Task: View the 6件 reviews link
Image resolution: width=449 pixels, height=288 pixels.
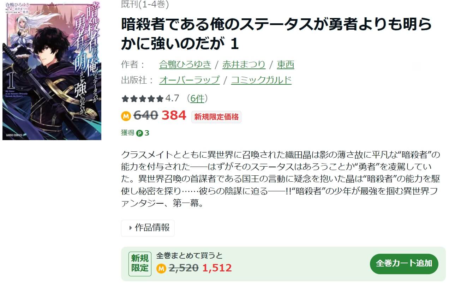Action: point(197,98)
